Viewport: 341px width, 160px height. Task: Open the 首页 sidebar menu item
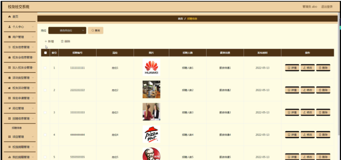(x=20, y=17)
